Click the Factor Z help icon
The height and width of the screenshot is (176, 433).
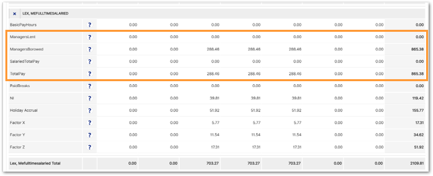89,147
